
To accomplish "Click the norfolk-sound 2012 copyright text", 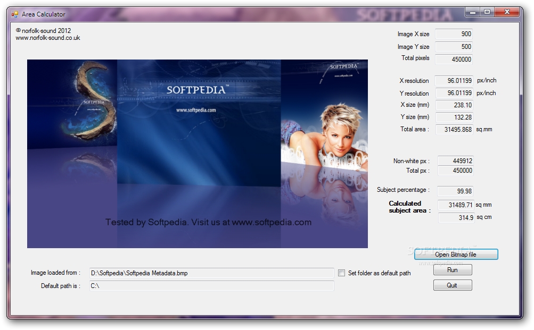I will (x=43, y=31).
